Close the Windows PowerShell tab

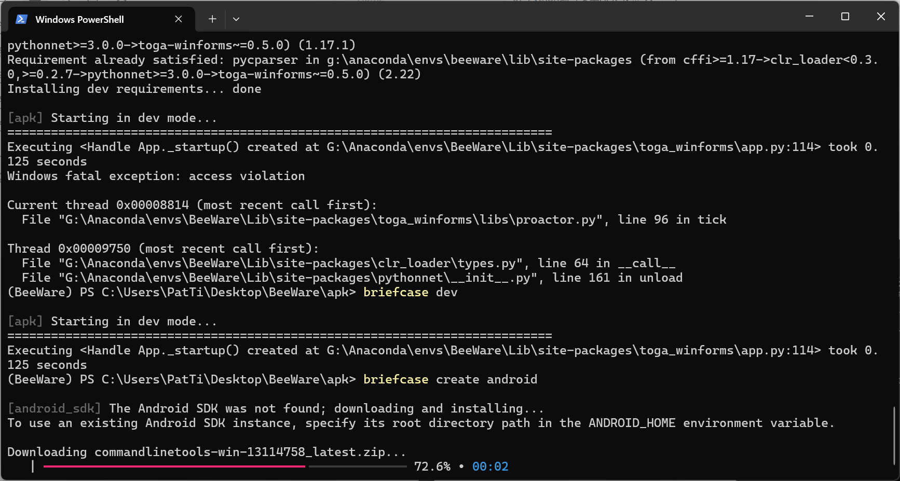click(179, 19)
